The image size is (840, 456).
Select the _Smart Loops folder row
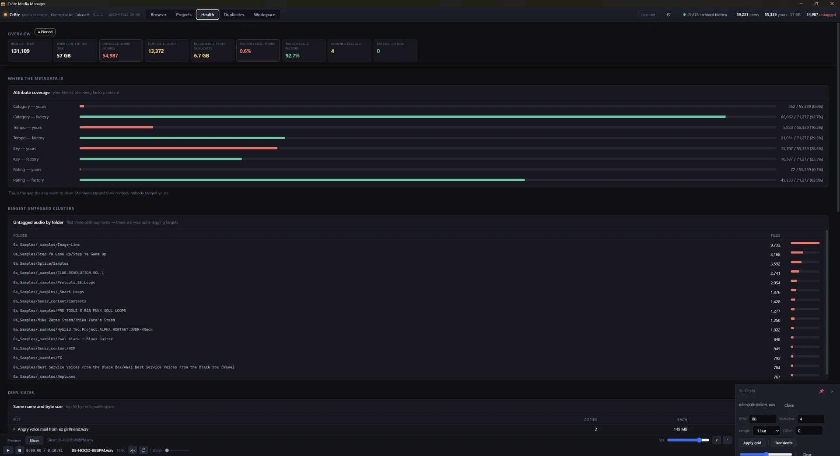[x=416, y=292]
